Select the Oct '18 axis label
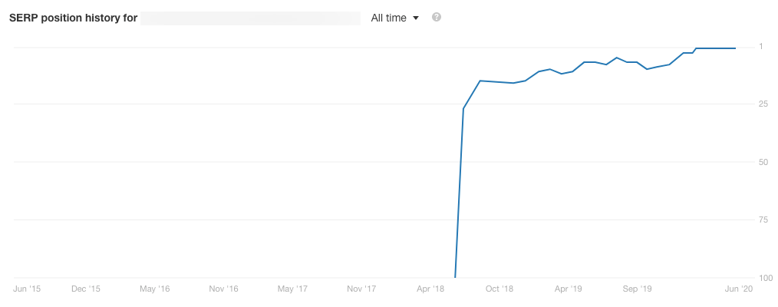The height and width of the screenshot is (307, 778). (x=499, y=289)
